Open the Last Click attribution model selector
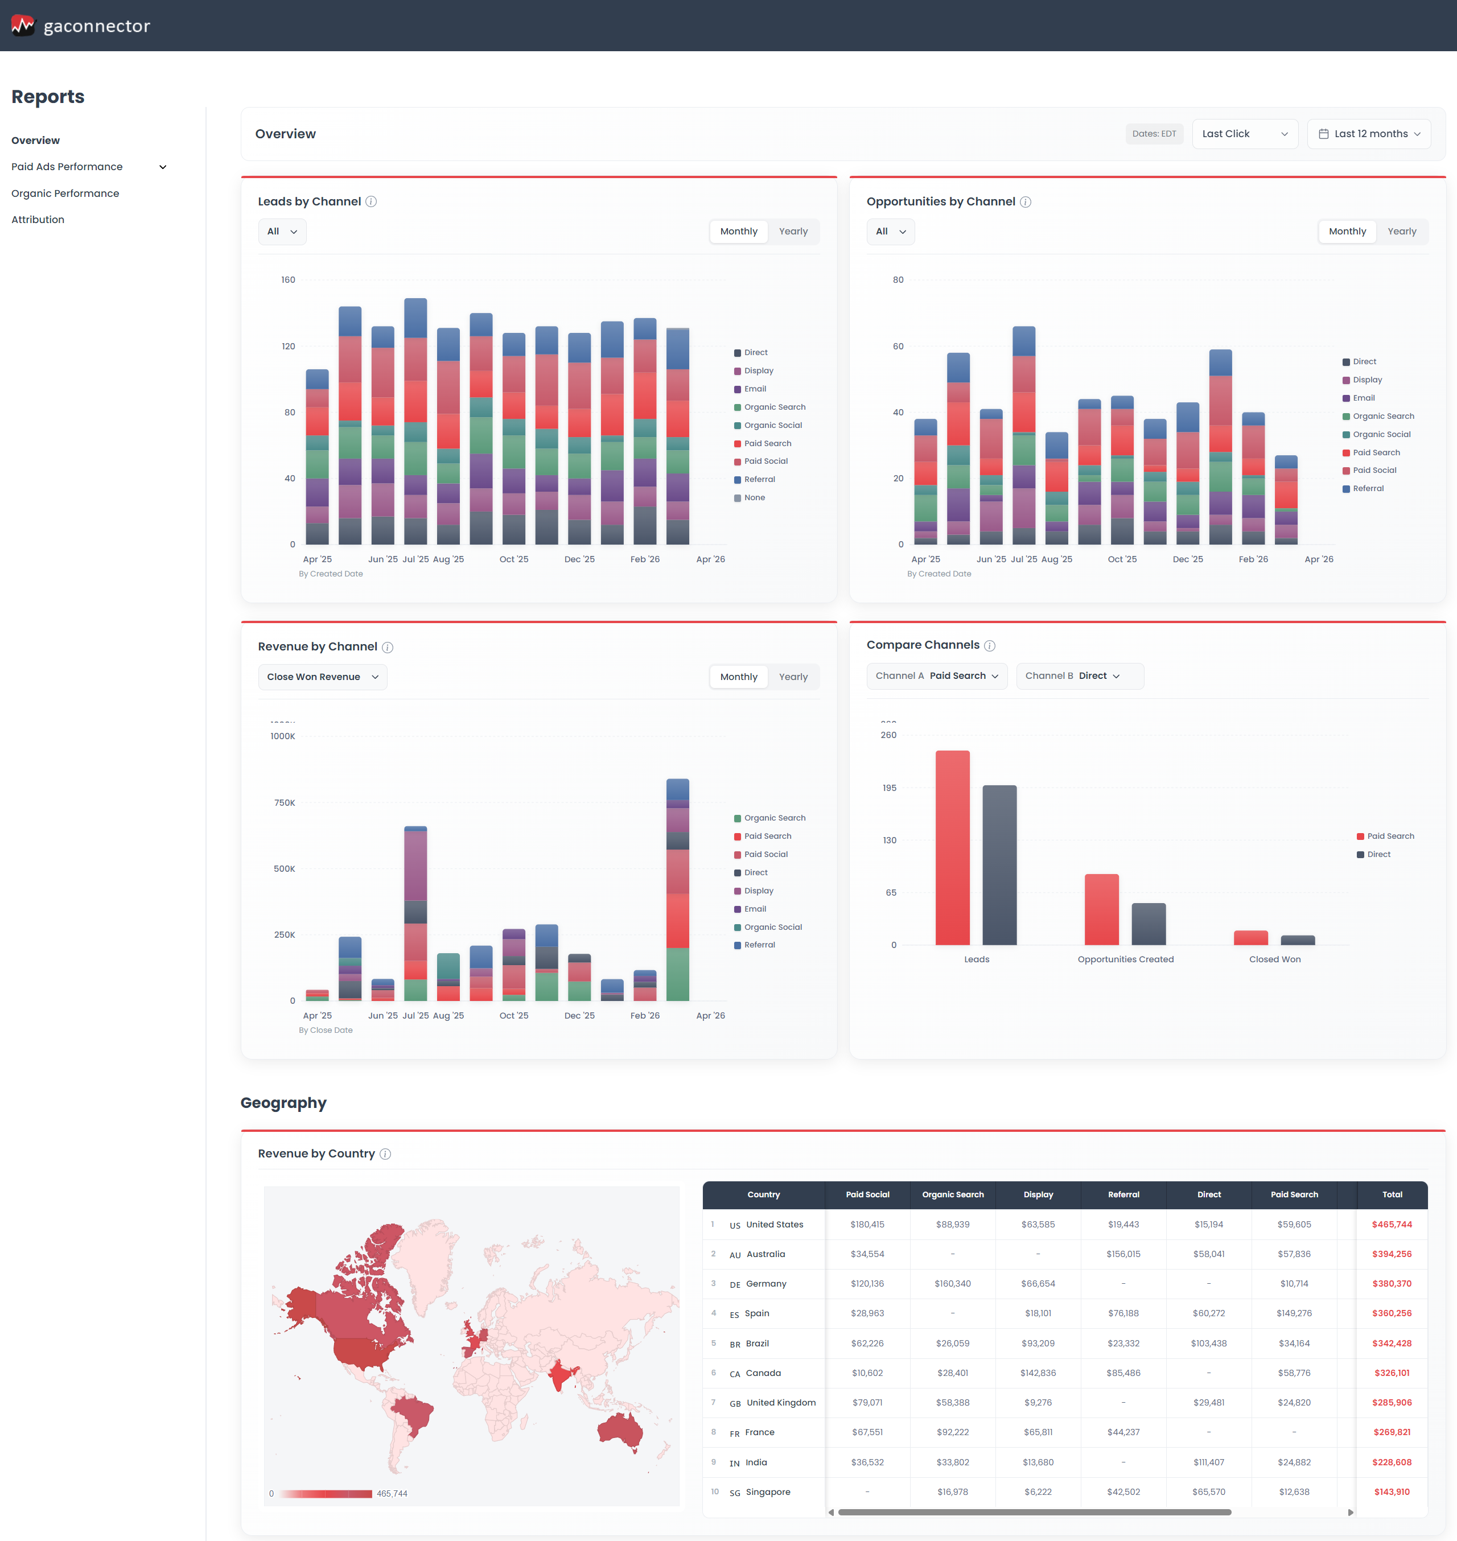 click(1244, 134)
